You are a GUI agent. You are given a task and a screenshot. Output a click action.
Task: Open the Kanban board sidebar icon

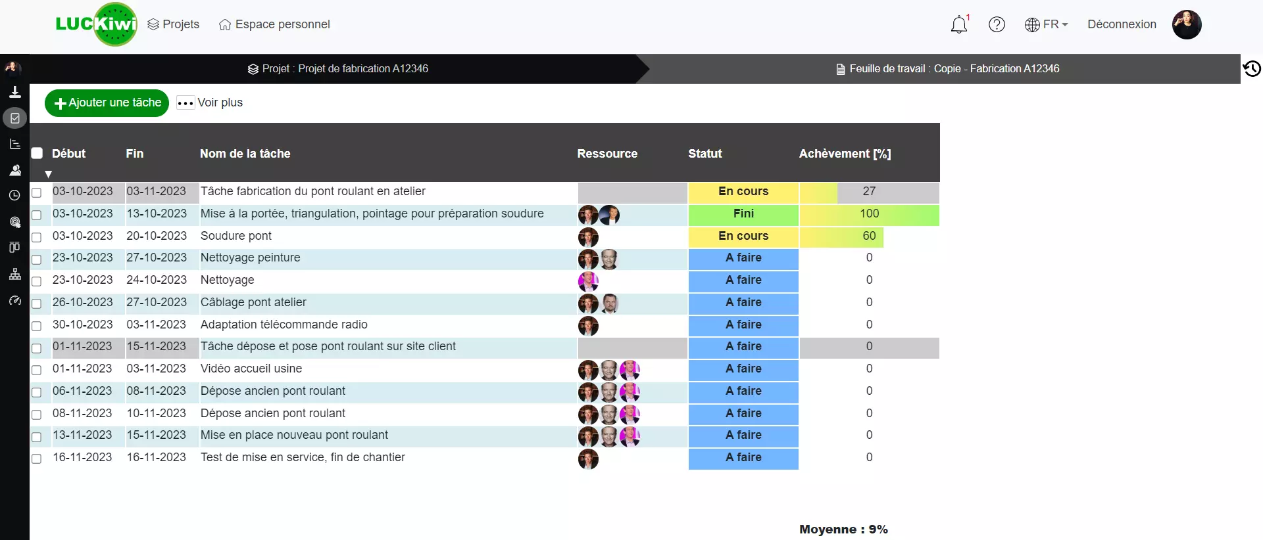(x=14, y=248)
